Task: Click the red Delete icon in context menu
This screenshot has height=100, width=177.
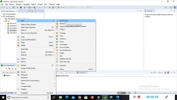Action: click(x=18, y=46)
